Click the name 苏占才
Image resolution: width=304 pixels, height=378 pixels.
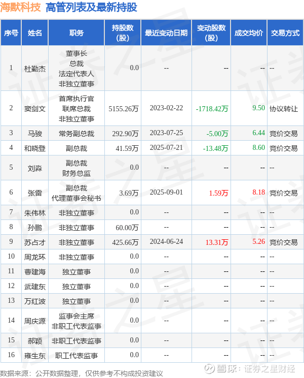coord(35,242)
